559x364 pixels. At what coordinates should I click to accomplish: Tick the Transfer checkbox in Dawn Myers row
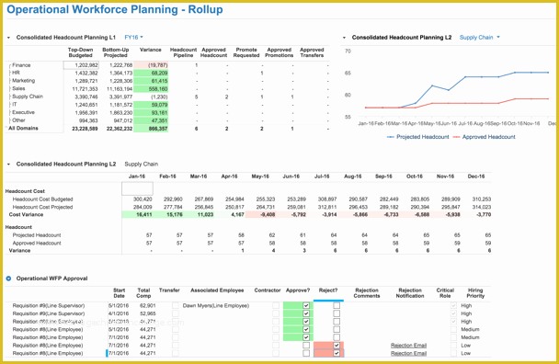176,305
